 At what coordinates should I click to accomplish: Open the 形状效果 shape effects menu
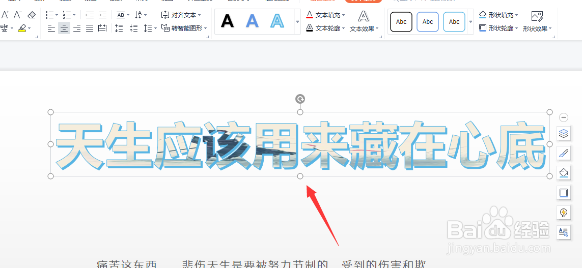coord(537,21)
